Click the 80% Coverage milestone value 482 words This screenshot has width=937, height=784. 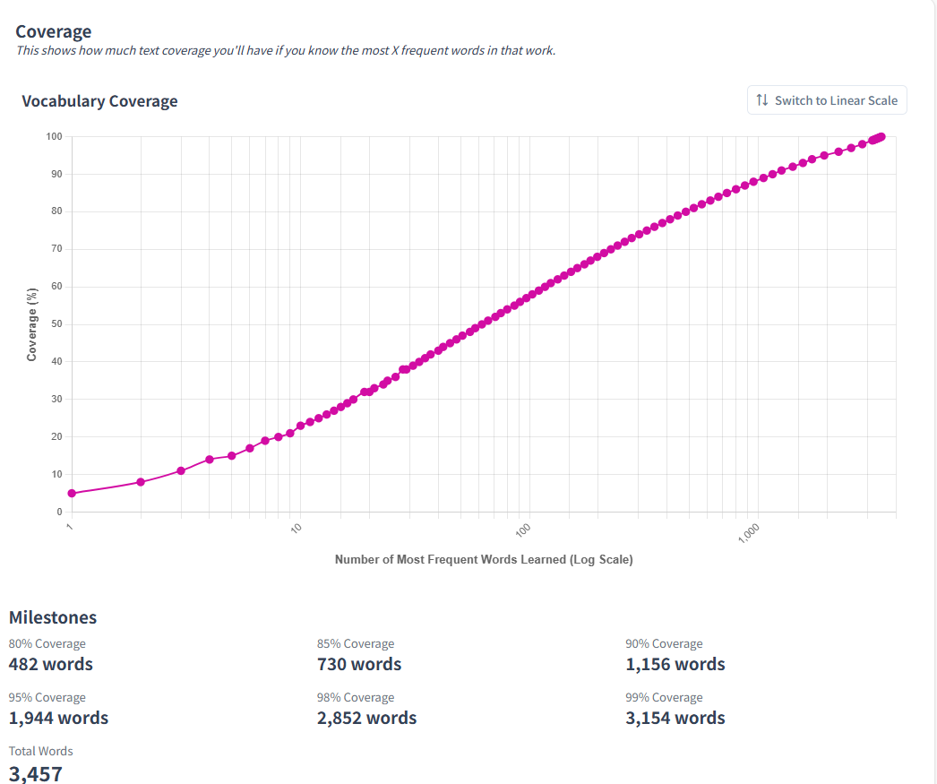point(51,664)
